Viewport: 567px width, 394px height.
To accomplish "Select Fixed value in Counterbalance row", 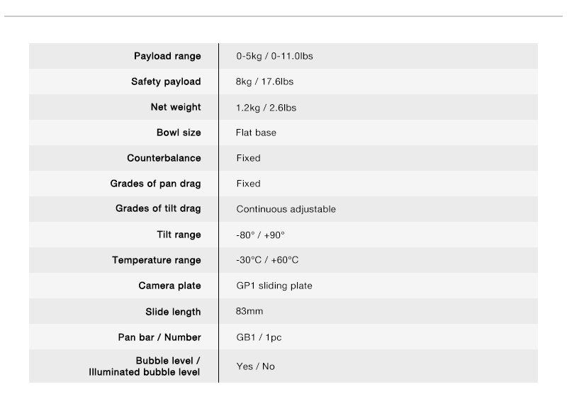I will point(249,158).
